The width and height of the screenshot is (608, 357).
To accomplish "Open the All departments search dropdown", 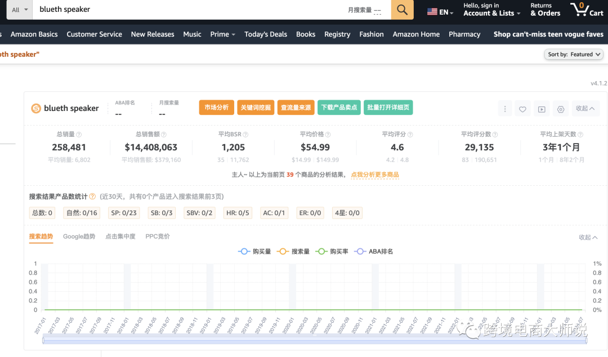I will pos(19,10).
